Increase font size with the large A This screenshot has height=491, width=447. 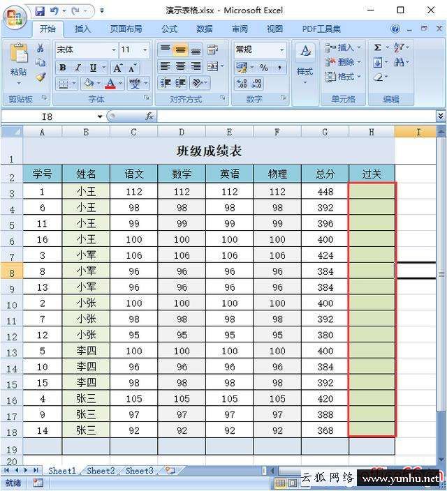click(x=117, y=68)
